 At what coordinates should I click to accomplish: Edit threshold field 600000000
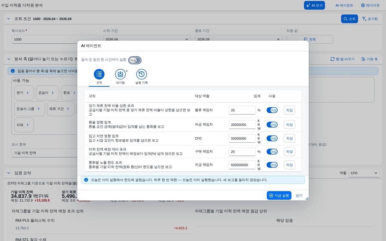coord(242,165)
